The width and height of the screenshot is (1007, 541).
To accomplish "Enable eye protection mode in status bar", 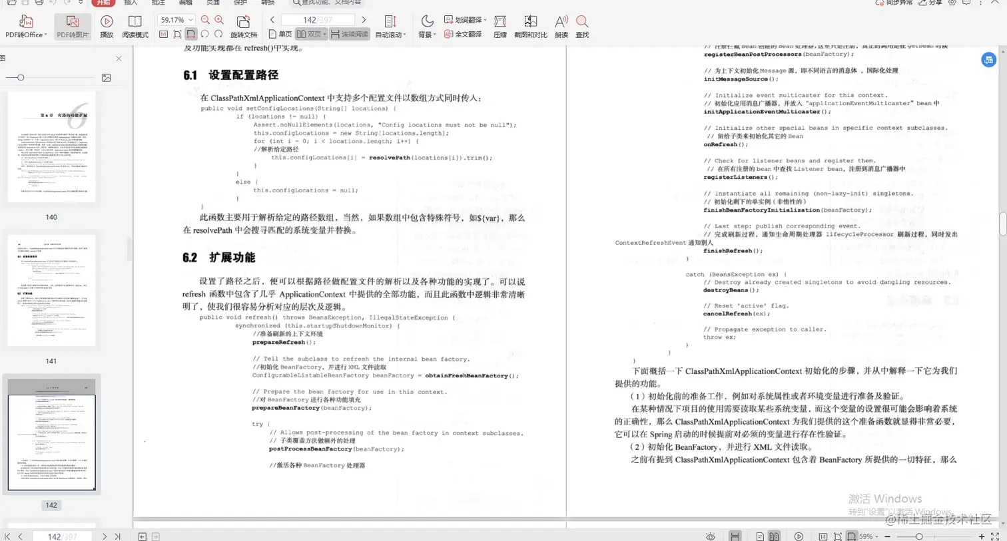I will 710,536.
